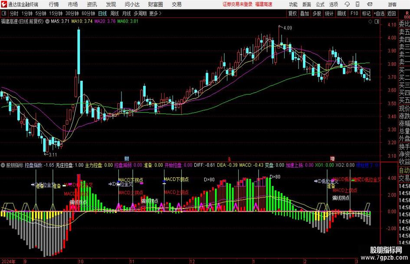
Task: Click the 通达信 red logo icon
Action: click(4, 4)
